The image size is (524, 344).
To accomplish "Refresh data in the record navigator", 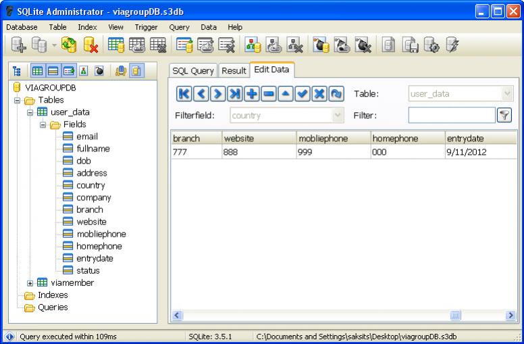I will 336,94.
